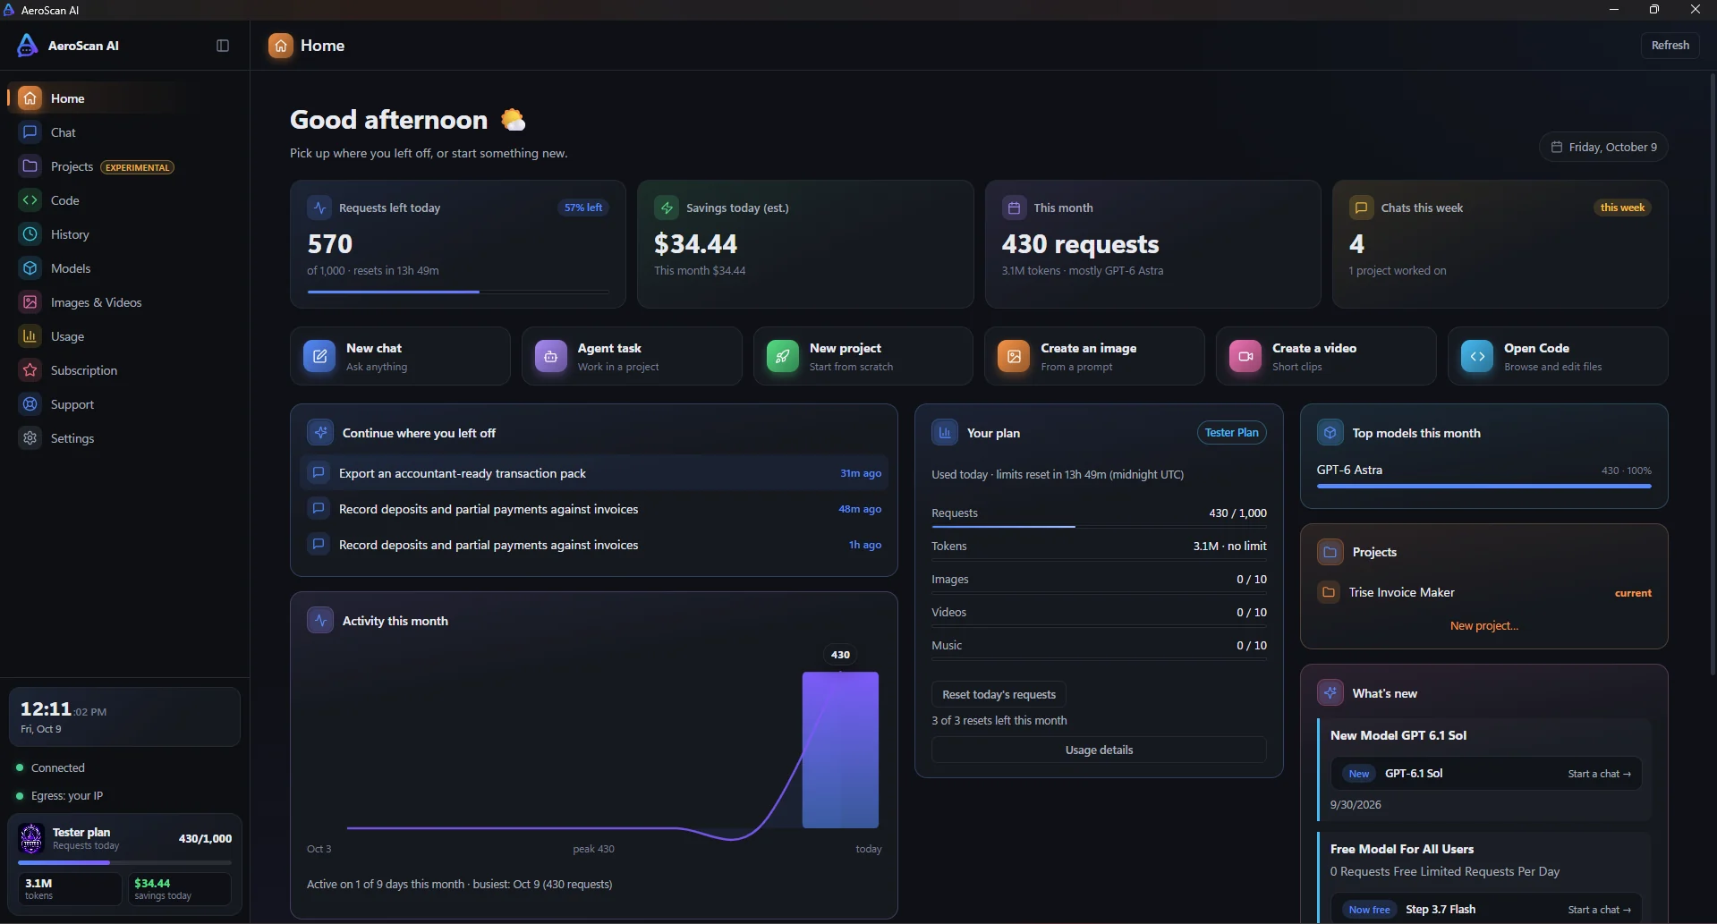
Task: Start a chat with Step 3.7 Flash
Action: (x=1599, y=910)
